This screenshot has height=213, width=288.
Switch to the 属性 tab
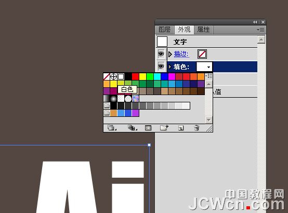pyautogui.click(x=203, y=30)
